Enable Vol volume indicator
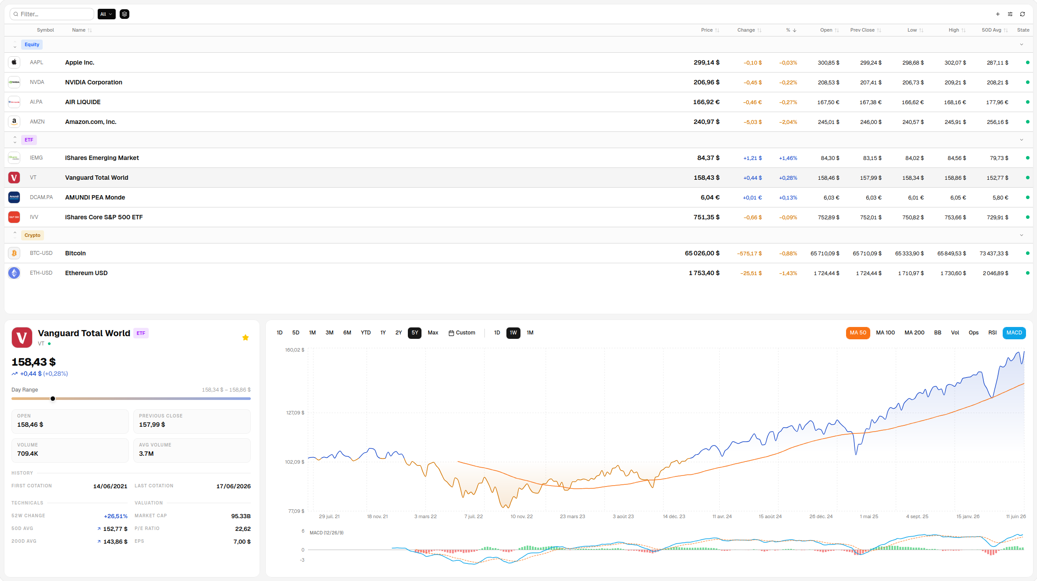Screen dimensions: 1037x581 coord(955,333)
